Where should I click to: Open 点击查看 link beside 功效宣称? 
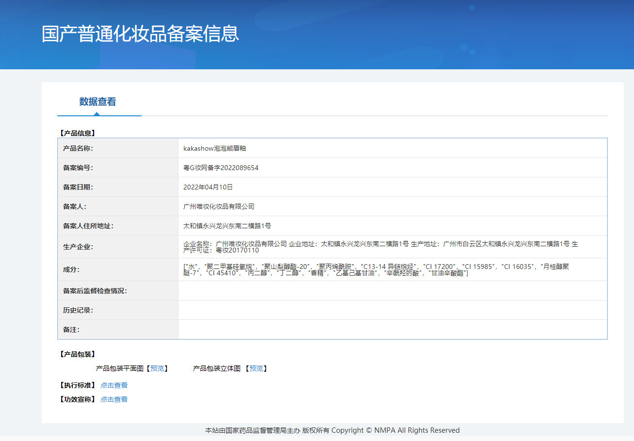coord(114,399)
